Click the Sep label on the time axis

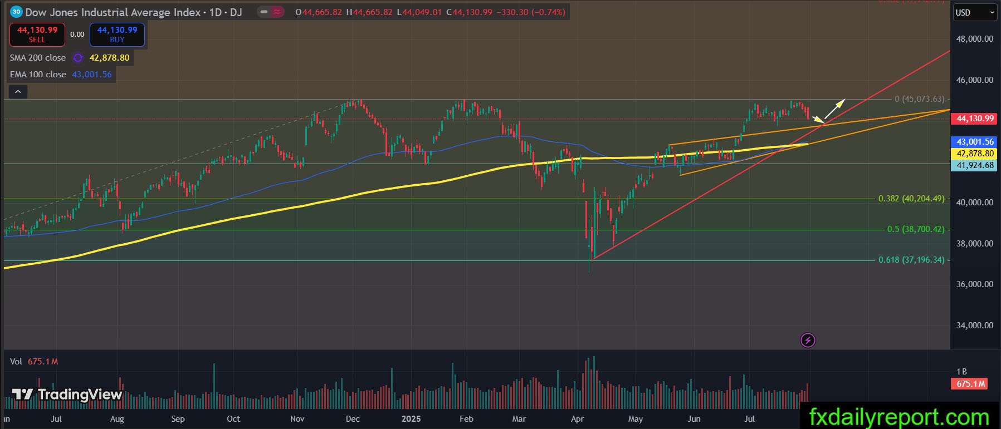178,419
